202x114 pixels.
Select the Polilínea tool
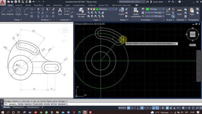[10, 11]
